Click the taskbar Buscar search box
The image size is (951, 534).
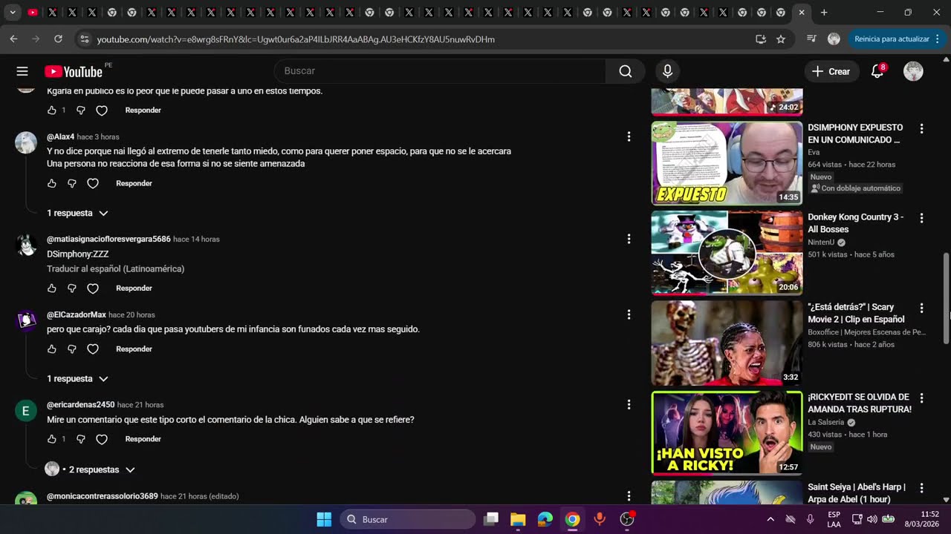point(408,519)
